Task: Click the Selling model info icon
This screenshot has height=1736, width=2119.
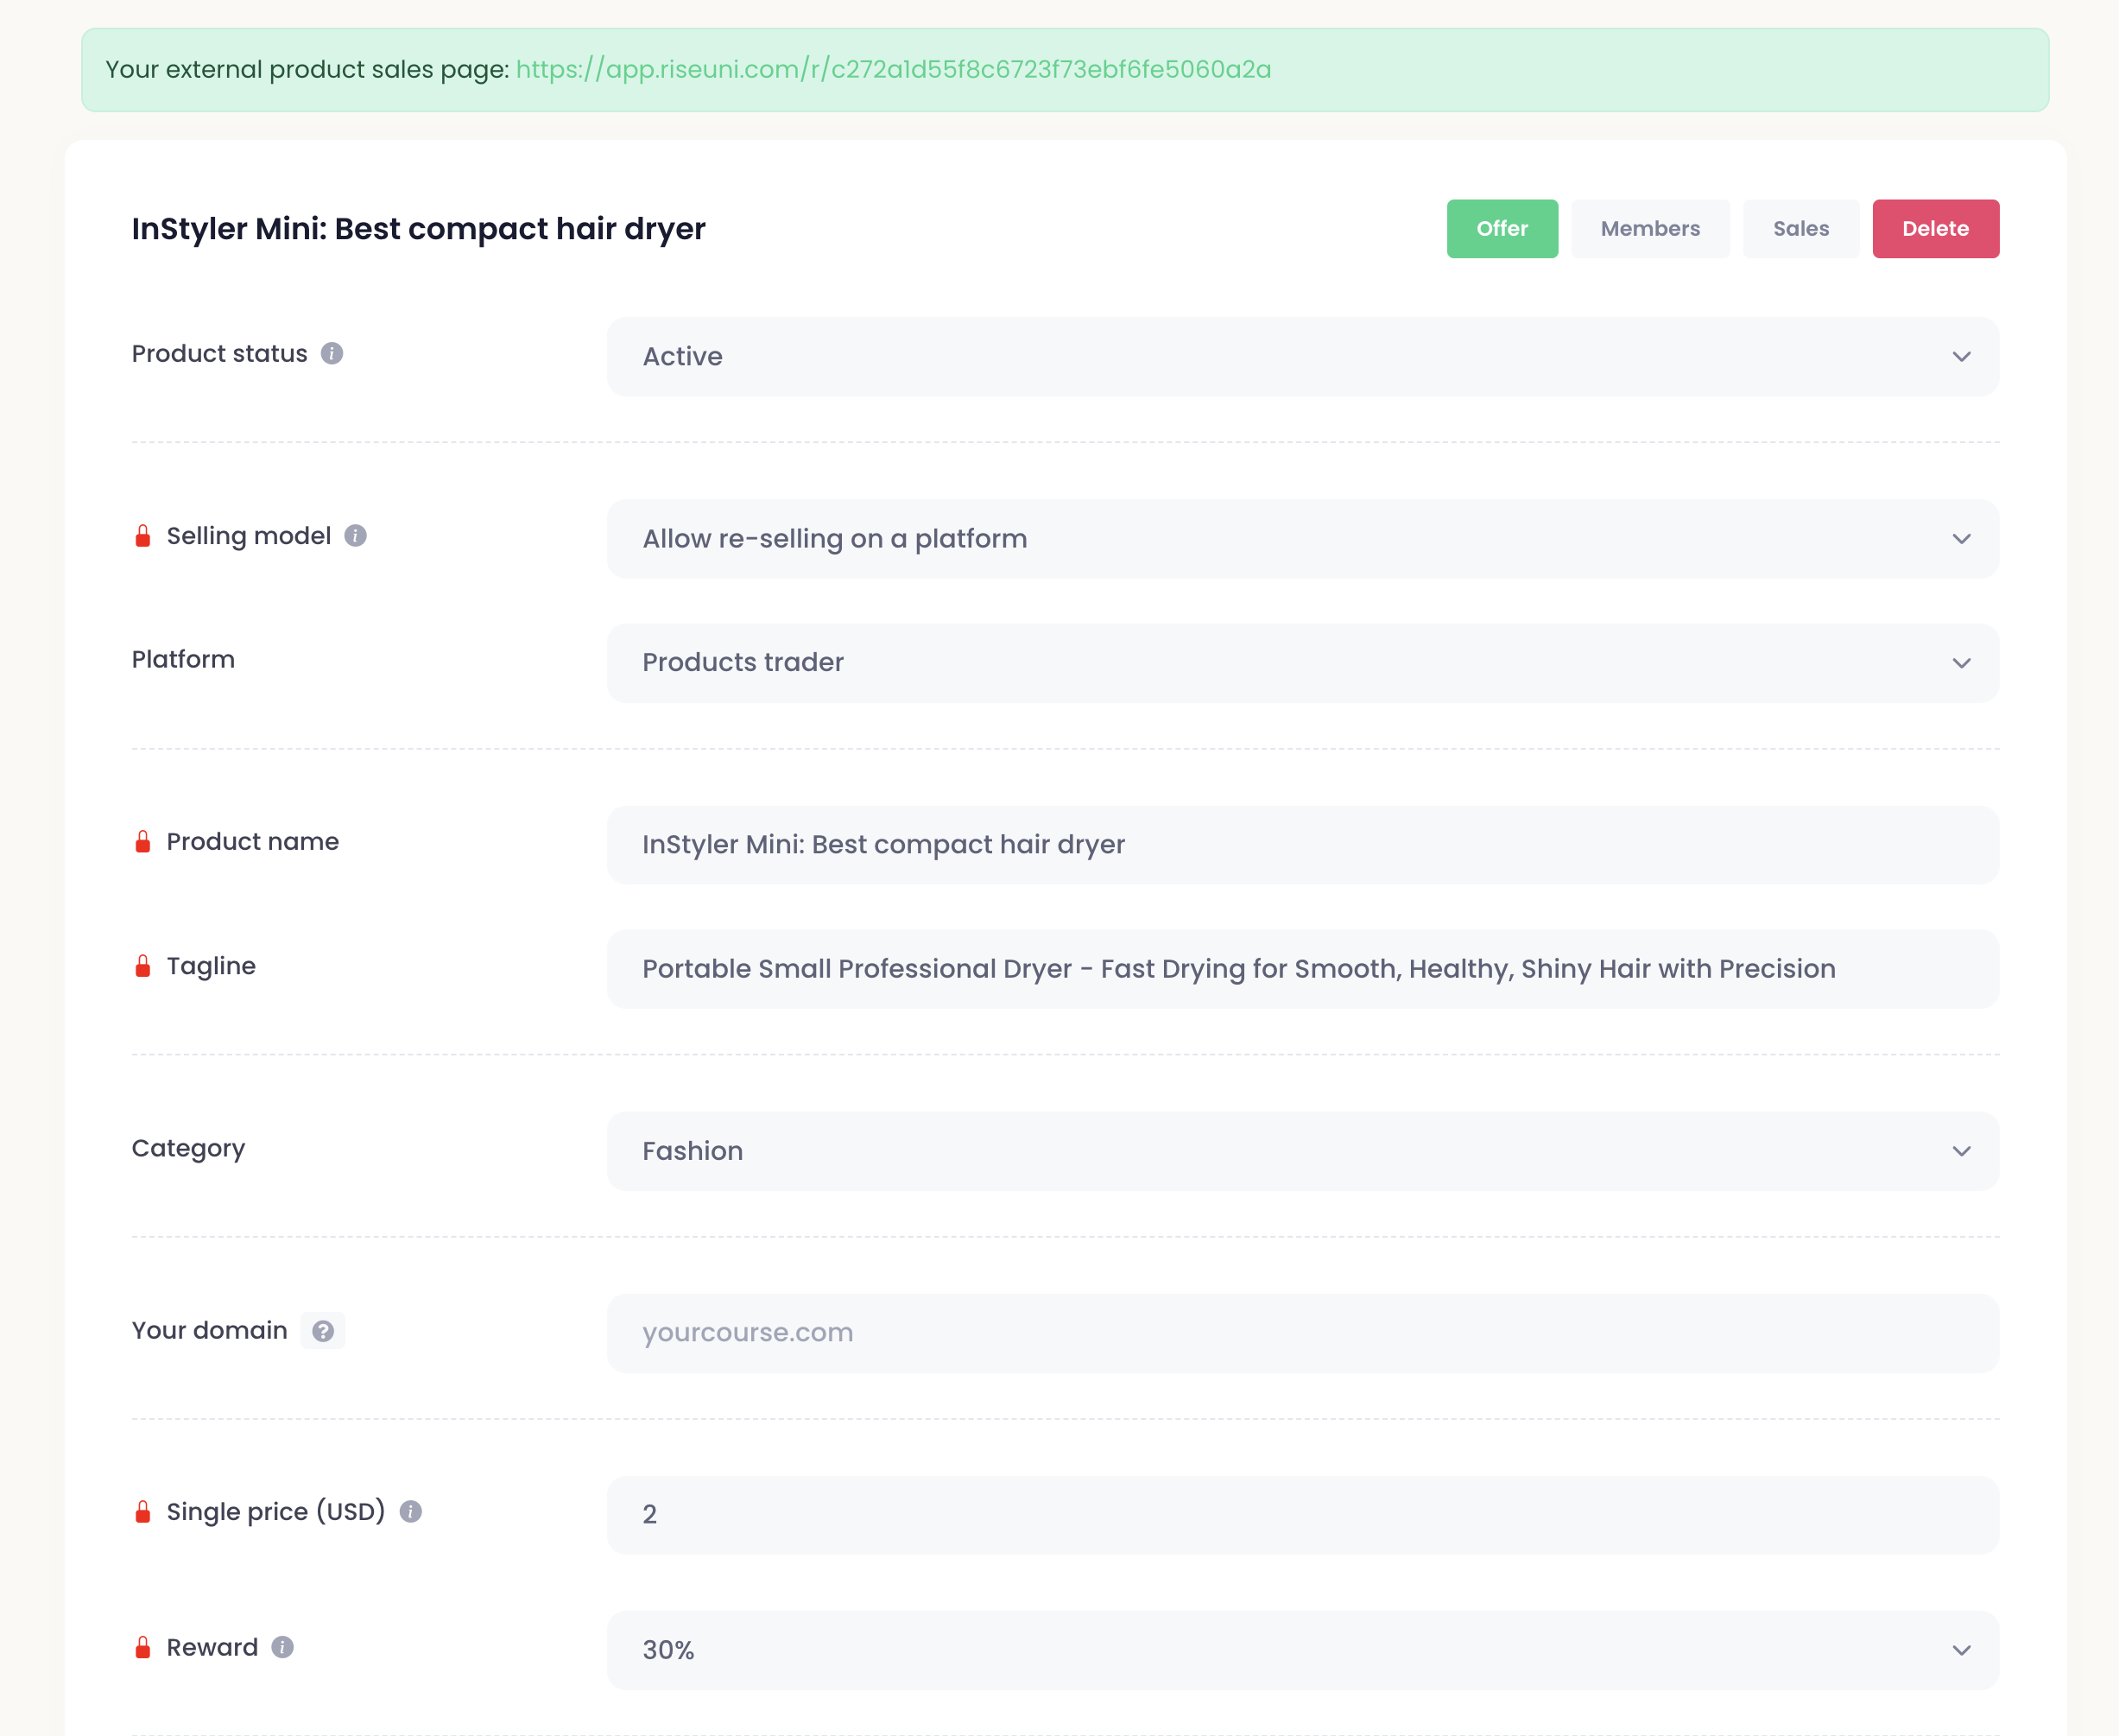Action: point(355,536)
